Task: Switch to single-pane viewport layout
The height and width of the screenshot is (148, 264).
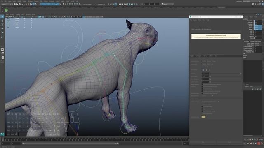Action: tap(2, 49)
